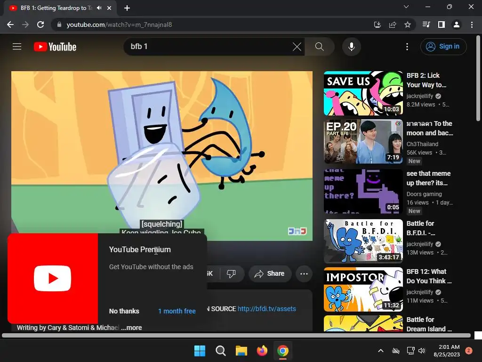Open the Doors gaming channel name

pos(424,194)
